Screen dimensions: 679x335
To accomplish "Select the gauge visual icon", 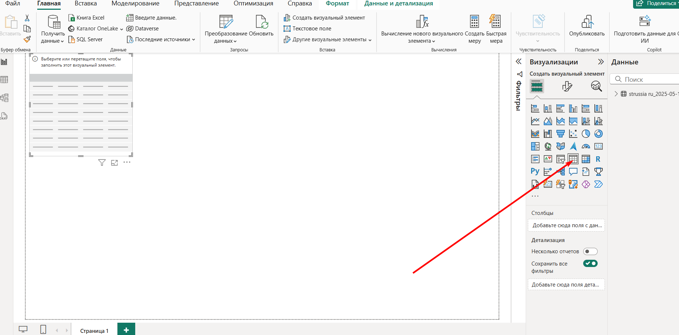I will 586,147.
